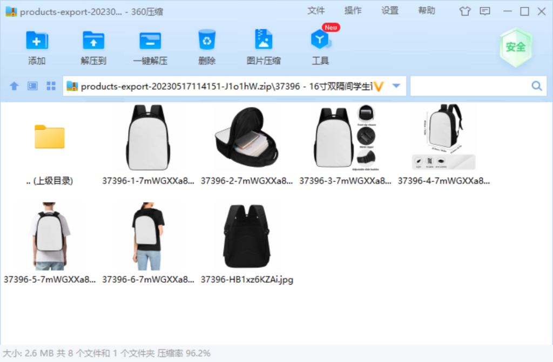553x362 pixels.
Task: Go up one level with the up arrow
Action: click(x=14, y=86)
